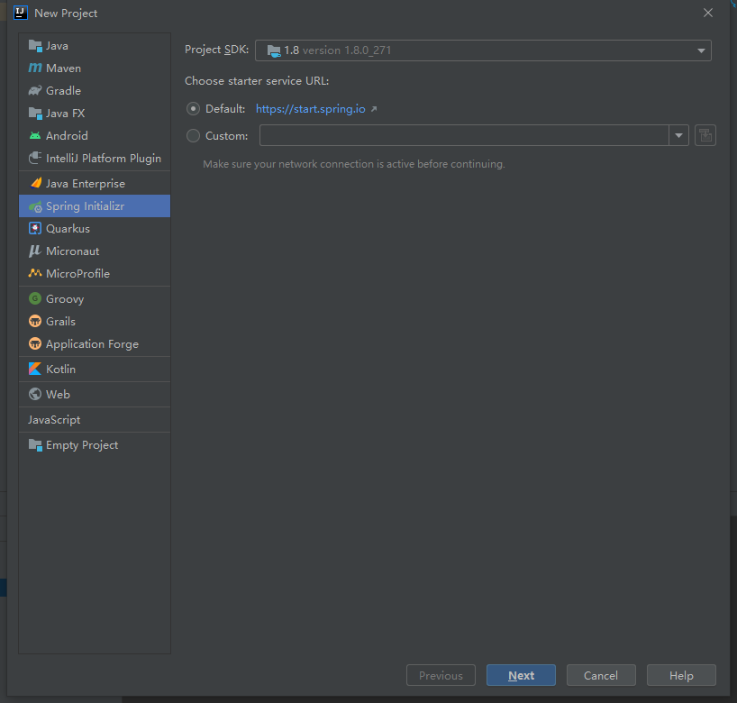The width and height of the screenshot is (737, 703).
Task: Choose Kotlin in the project type list
Action: pyautogui.click(x=95, y=370)
